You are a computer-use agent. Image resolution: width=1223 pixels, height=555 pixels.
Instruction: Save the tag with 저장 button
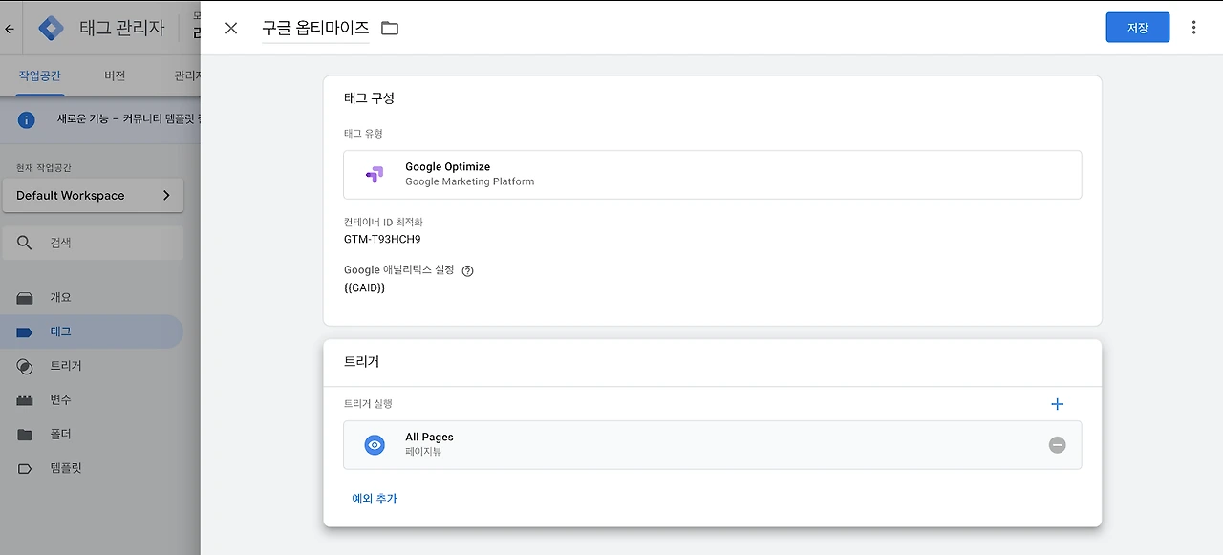(1137, 28)
